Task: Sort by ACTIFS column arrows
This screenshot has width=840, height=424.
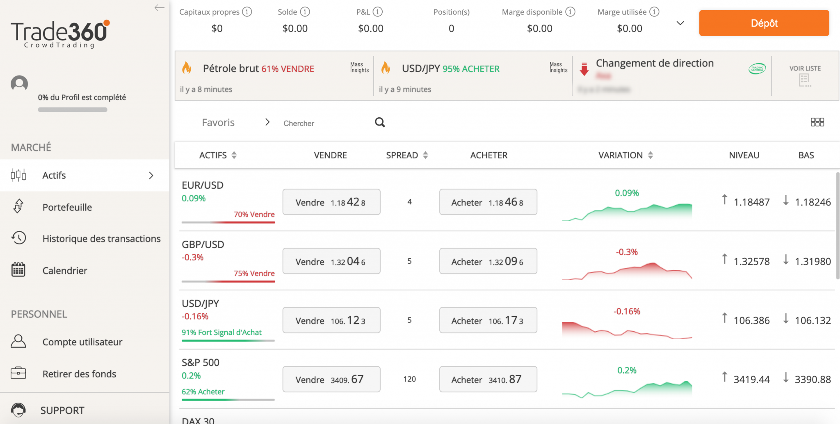Action: pos(234,155)
